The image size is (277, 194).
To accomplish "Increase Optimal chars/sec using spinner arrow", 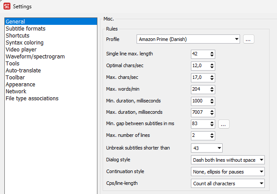I will [212, 64].
